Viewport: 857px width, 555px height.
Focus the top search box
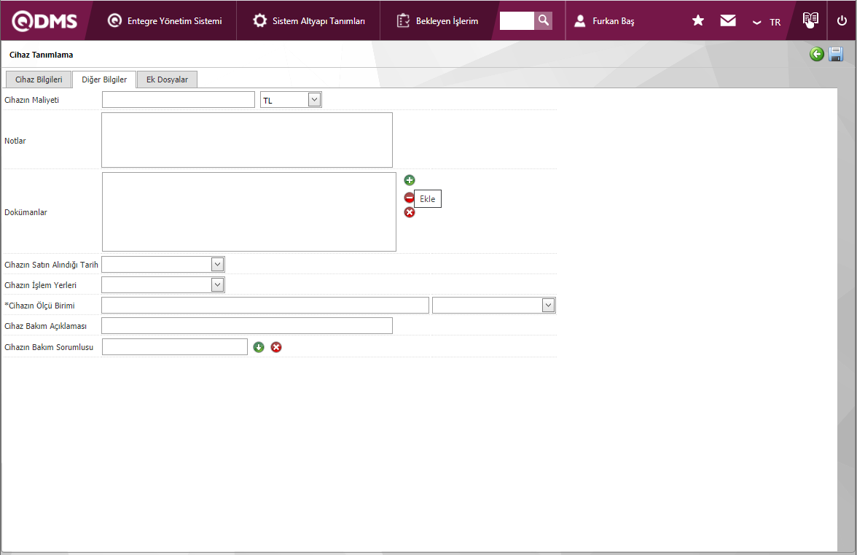(517, 20)
